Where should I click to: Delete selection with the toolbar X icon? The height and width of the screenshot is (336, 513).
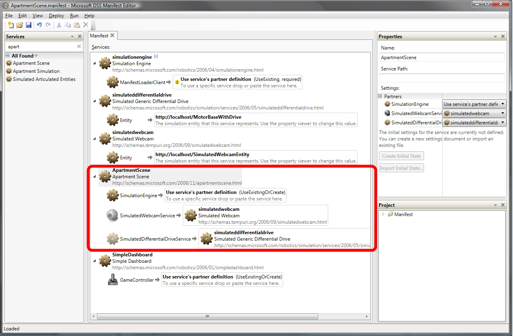click(86, 25)
